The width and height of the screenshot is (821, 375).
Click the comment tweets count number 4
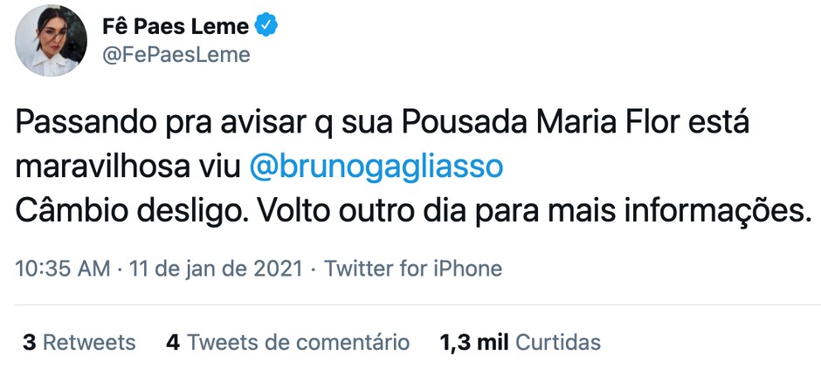[x=173, y=343]
